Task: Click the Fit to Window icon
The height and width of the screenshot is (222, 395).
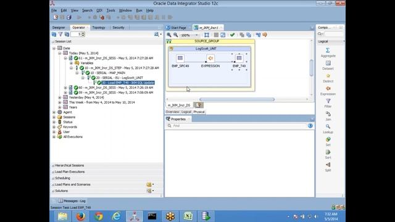Action: pos(207,35)
